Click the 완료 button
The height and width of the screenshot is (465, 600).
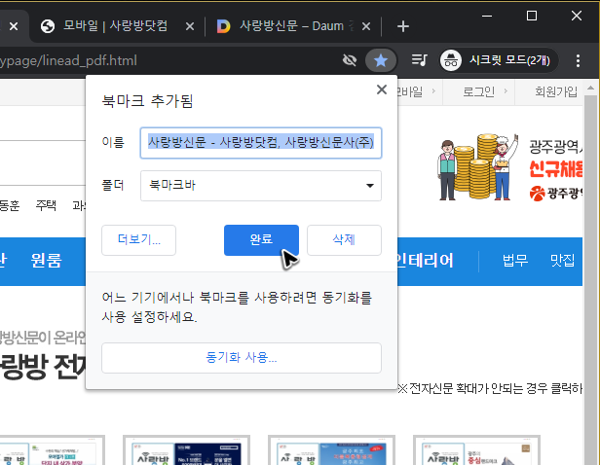click(x=261, y=240)
